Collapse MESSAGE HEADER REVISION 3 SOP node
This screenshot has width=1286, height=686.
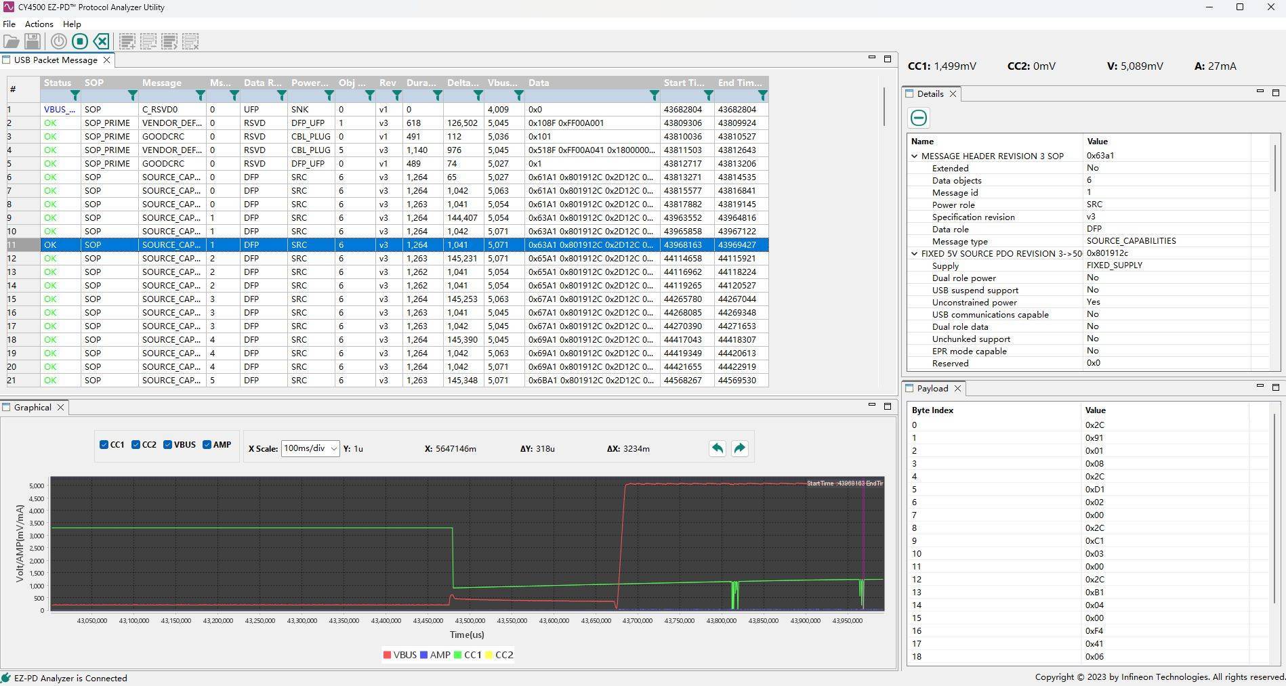coord(915,156)
